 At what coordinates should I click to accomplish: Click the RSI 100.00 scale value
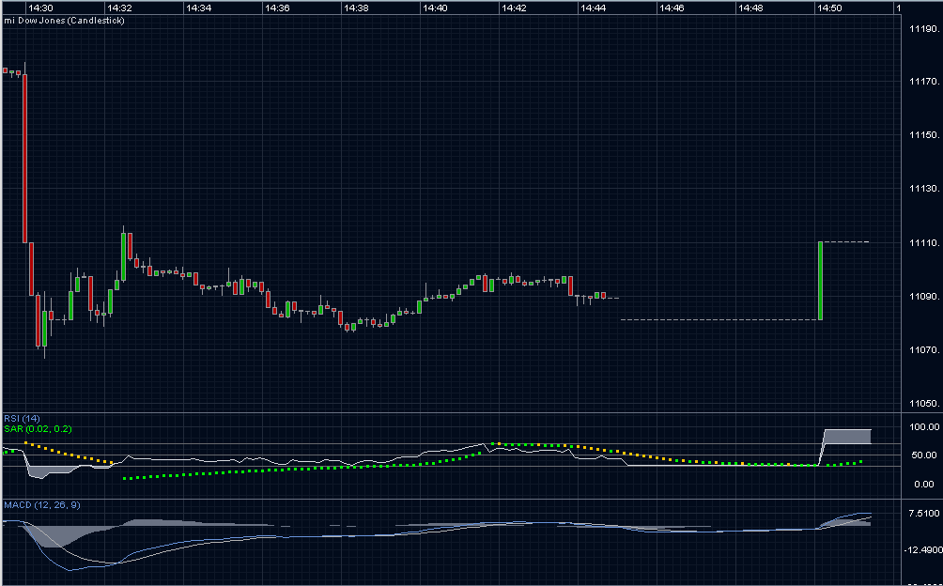[925, 427]
